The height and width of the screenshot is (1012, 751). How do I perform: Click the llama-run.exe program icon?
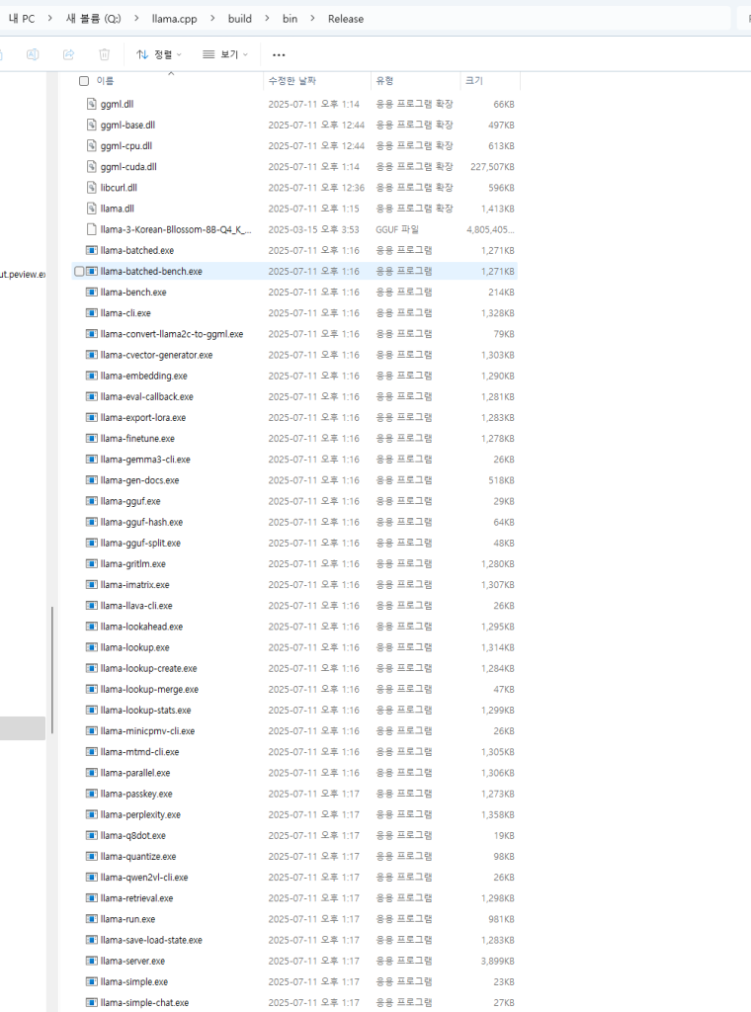click(x=92, y=919)
